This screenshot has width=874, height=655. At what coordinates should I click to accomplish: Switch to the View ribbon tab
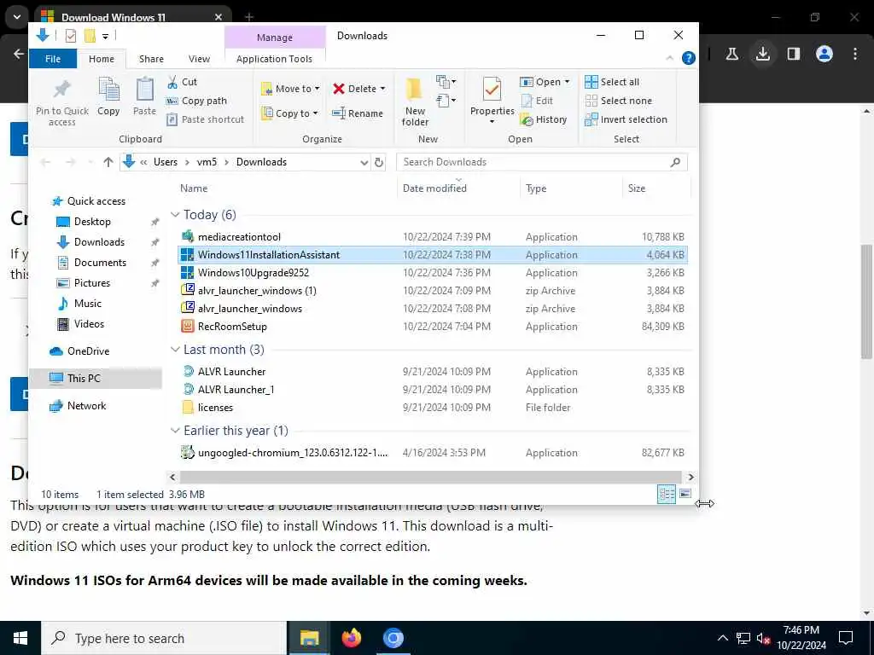point(199,59)
